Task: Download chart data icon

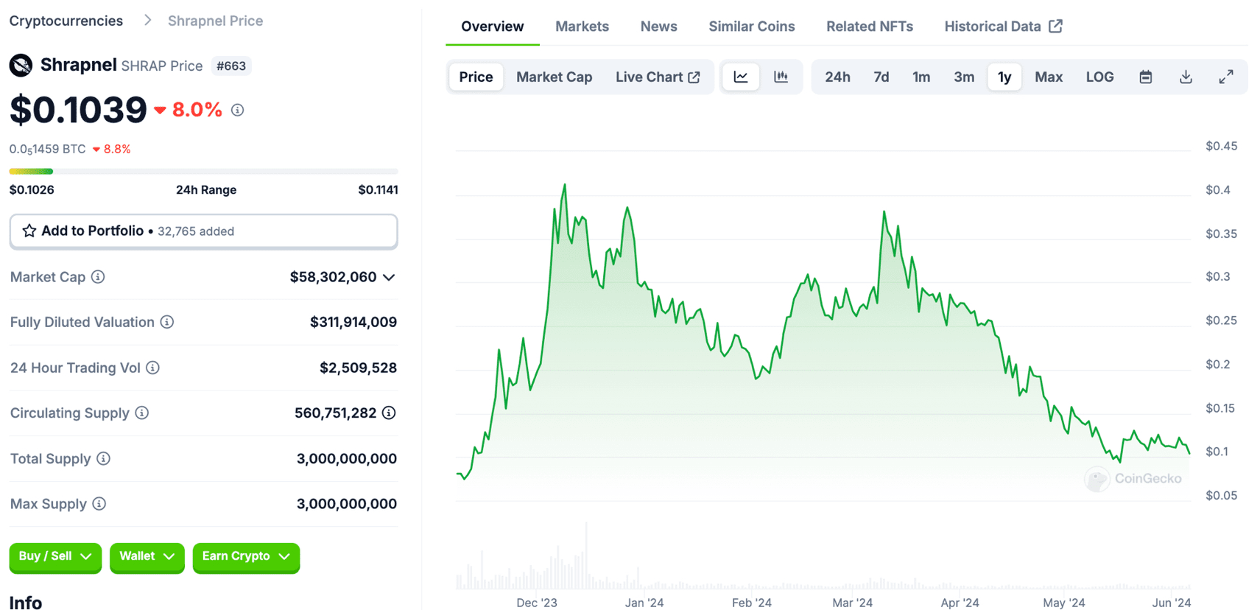Action: pyautogui.click(x=1186, y=77)
